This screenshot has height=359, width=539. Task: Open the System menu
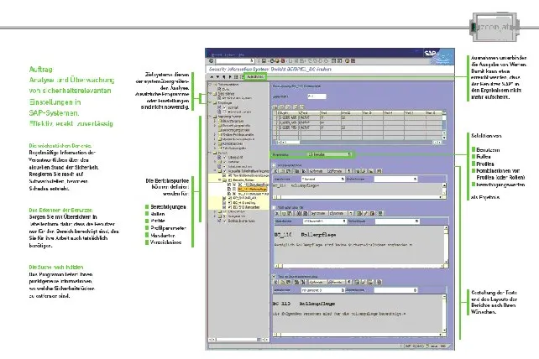click(x=230, y=55)
